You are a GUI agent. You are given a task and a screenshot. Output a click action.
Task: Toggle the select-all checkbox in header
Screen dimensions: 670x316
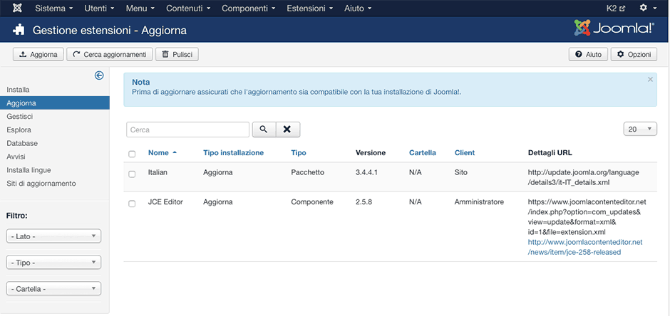point(132,154)
